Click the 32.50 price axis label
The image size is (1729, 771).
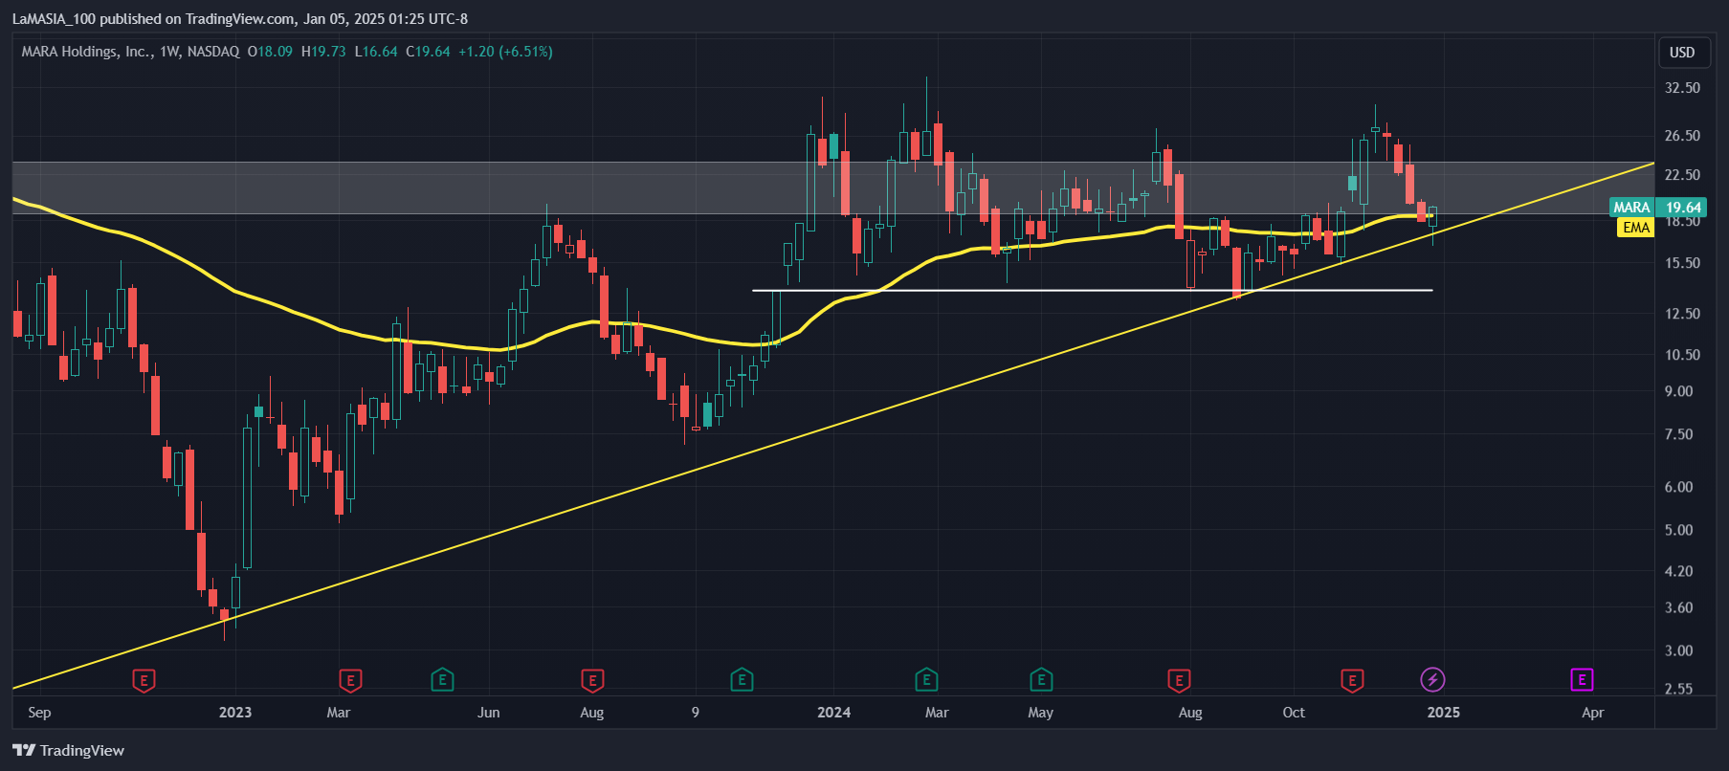[x=1682, y=88]
